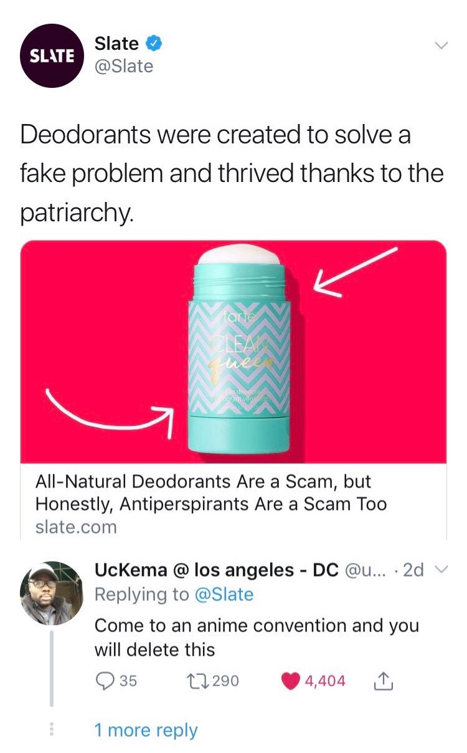This screenshot has width=467, height=753.
Task: Open the deodorant article preview image
Action: [x=233, y=351]
